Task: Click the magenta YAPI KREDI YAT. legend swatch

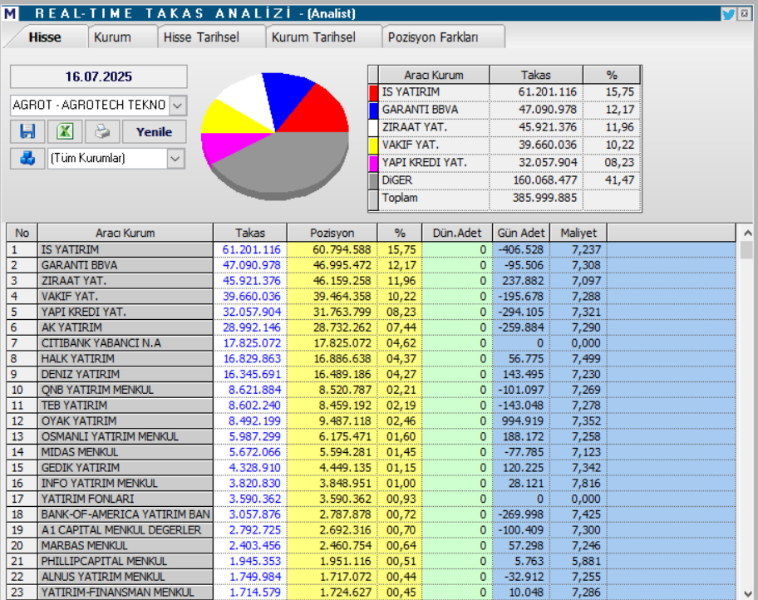Action: click(x=373, y=162)
